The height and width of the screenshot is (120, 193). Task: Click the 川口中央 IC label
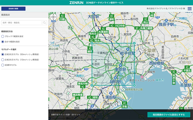click(118, 26)
